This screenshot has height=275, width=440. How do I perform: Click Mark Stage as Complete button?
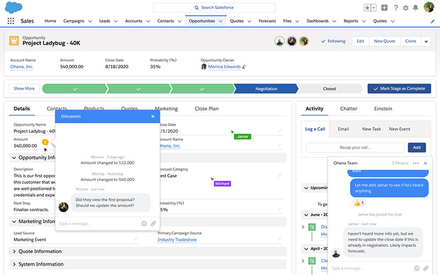pyautogui.click(x=399, y=89)
